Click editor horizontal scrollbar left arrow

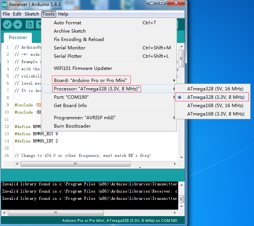coord(17,164)
